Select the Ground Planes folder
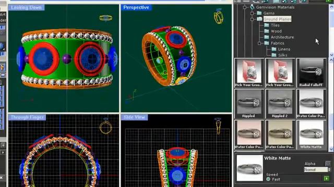Image resolution: width=334 pixels, height=187 pixels. (277, 19)
